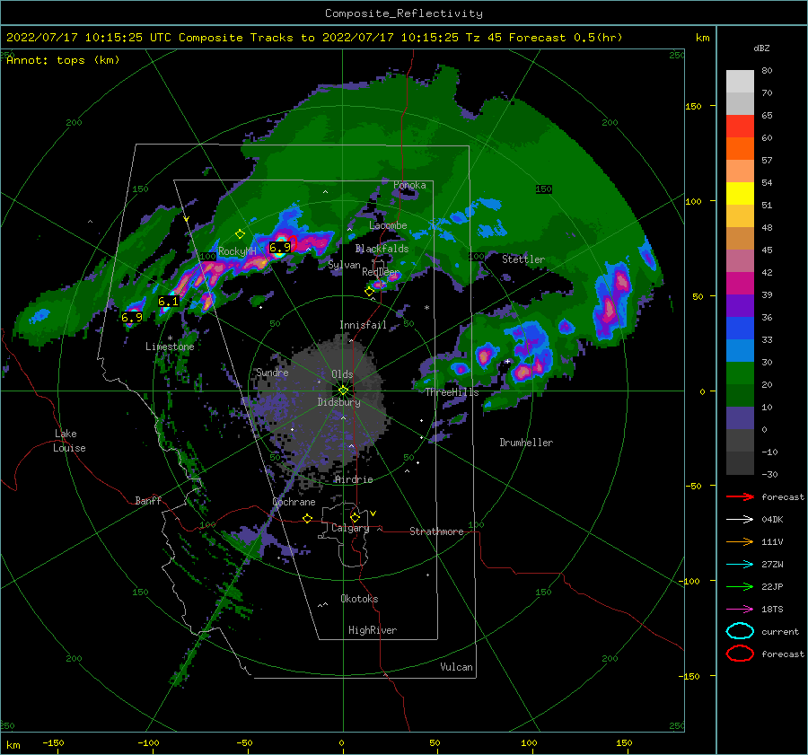This screenshot has width=808, height=755.
Task: Select the 6.9 storm-top label near RockyMH
Action: click(280, 248)
